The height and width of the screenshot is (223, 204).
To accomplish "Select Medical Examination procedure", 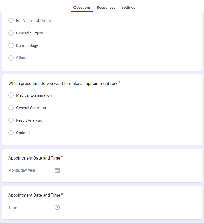I will 11,95.
